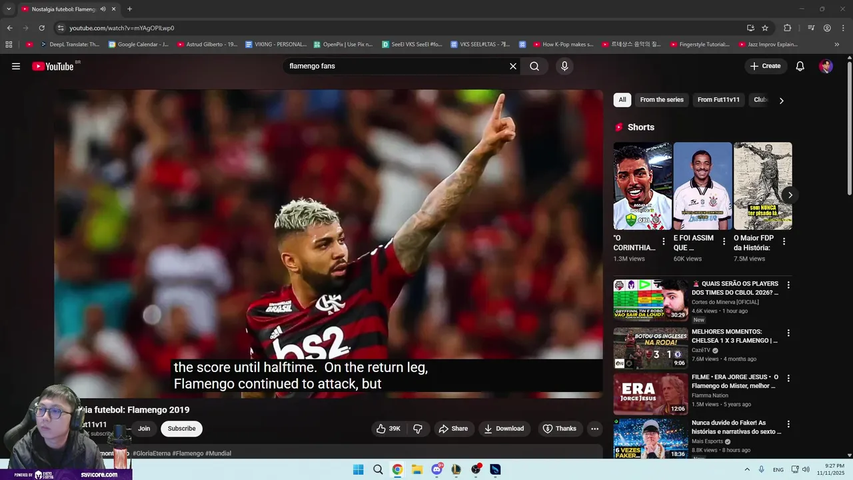The image size is (853, 480).
Task: Open the YouTube hamburger guide menu
Action: tap(16, 66)
